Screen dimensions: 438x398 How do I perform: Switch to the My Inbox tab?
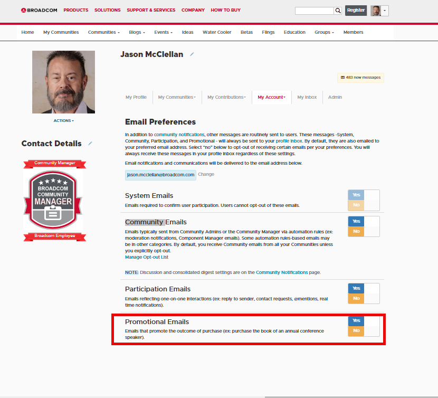coord(307,97)
